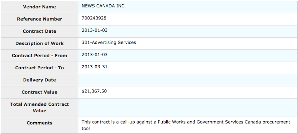Viewport: 298px width, 134px height.
Task: Click the Delivery Date label
Action: click(39, 80)
